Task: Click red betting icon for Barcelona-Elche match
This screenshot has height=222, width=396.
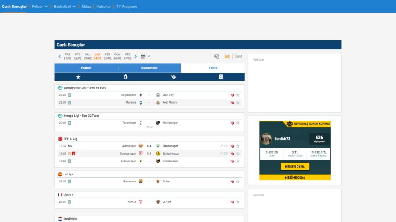Action: 232,182
